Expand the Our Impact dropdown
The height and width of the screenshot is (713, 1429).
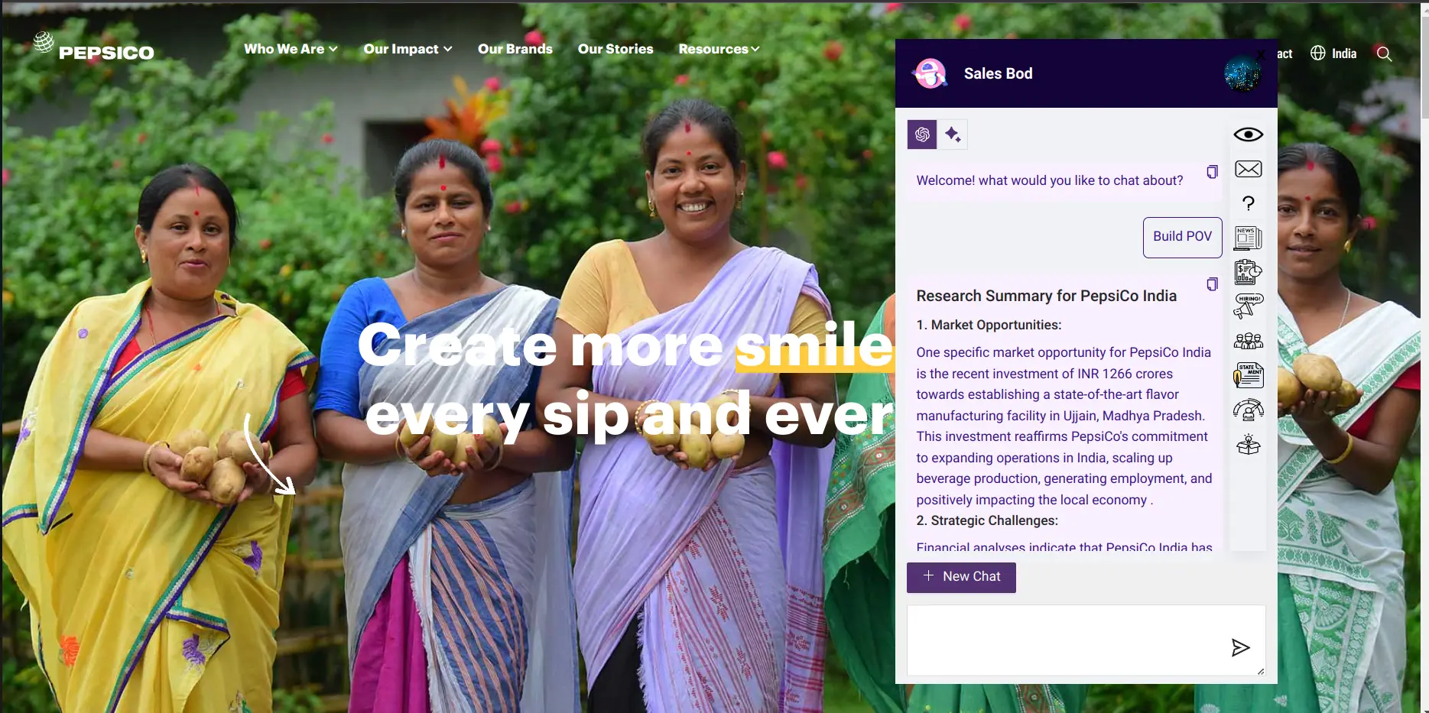pyautogui.click(x=408, y=49)
